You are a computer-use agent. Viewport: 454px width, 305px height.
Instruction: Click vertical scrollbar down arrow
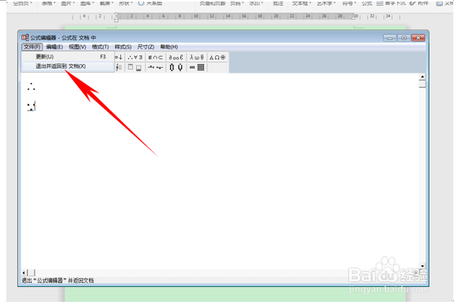(422, 266)
